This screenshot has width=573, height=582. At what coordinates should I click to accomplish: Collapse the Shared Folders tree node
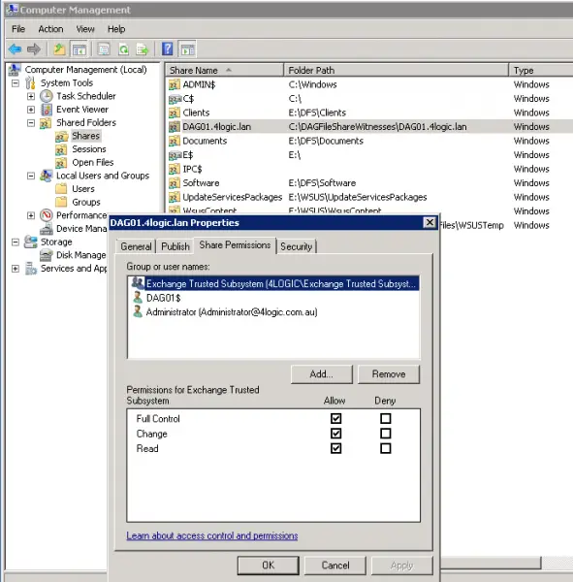(x=31, y=123)
